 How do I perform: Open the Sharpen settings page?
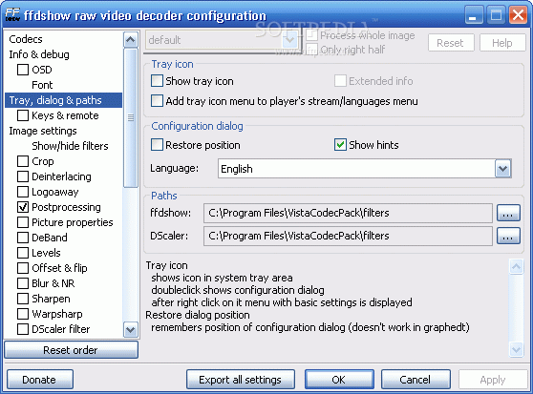[x=51, y=299]
